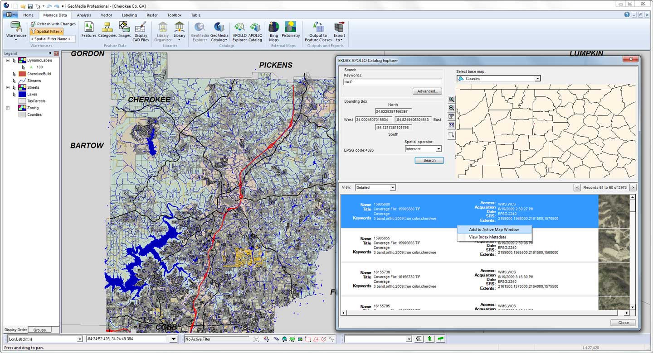The height and width of the screenshot is (353, 653).
Task: Open the Lon,Lat(d:m:s) coordinate format dropdown
Action: coord(80,339)
